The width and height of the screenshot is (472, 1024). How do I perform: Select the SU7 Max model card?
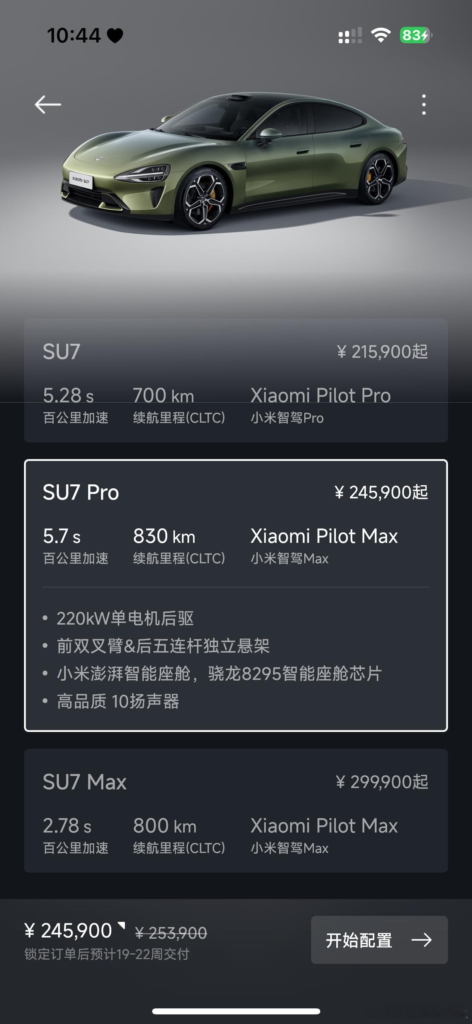(236, 810)
